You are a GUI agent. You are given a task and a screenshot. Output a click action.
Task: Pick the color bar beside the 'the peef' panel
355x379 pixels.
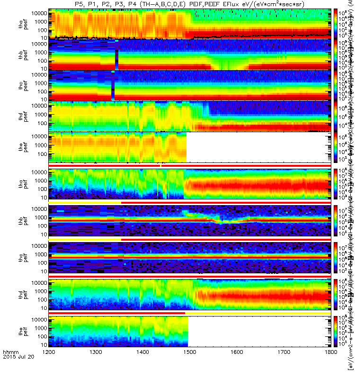[x=336, y=147]
